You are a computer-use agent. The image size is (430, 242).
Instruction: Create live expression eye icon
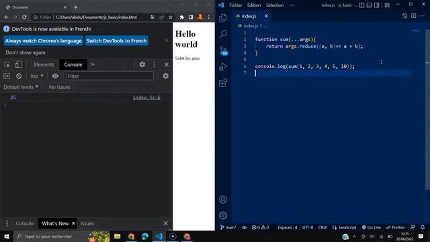tap(55, 76)
